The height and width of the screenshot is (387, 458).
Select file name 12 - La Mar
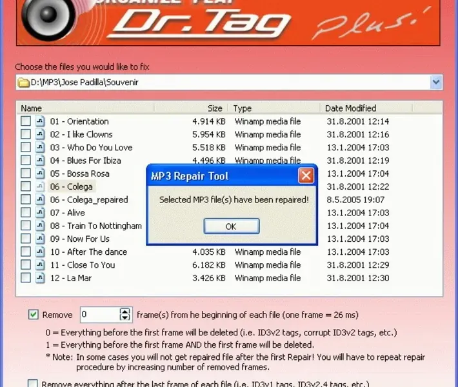71,278
